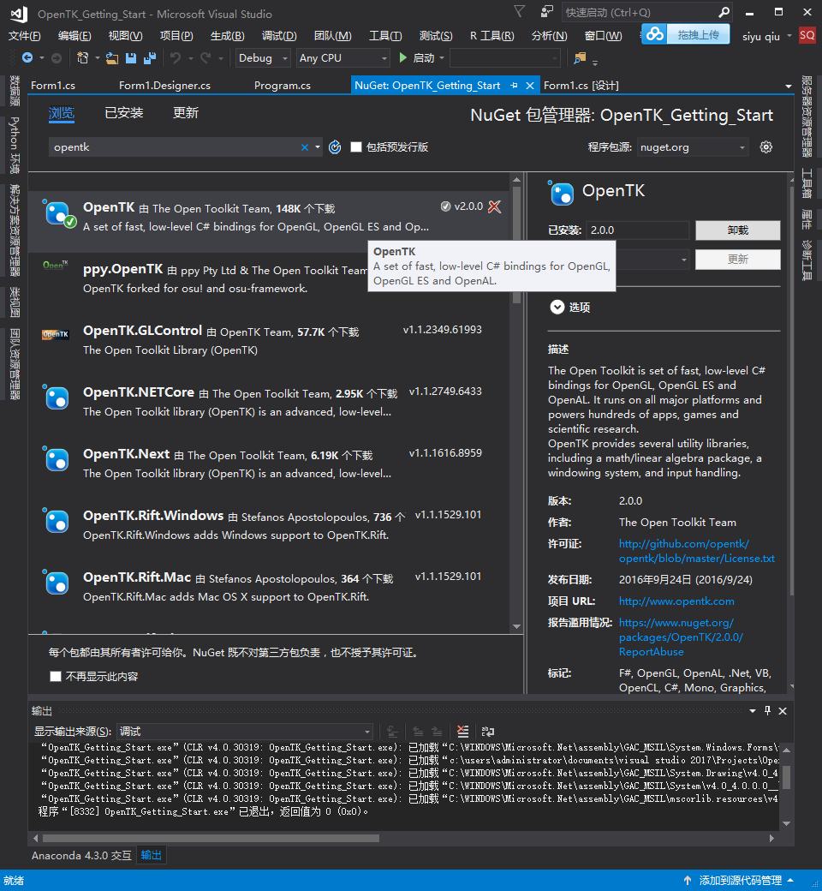Image resolution: width=822 pixels, height=891 pixels.
Task: Click the opentk search input field
Action: click(x=175, y=147)
